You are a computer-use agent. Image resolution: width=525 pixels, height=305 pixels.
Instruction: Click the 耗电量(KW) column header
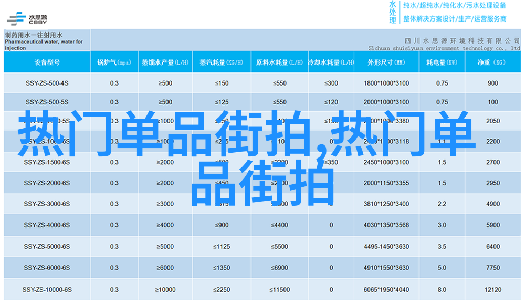tap(442, 62)
